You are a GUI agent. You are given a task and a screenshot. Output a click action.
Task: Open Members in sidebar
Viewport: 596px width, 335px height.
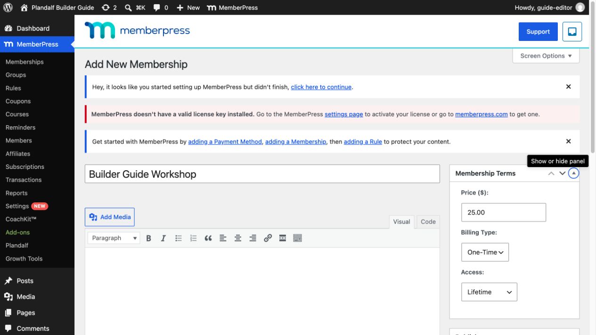pyautogui.click(x=19, y=141)
